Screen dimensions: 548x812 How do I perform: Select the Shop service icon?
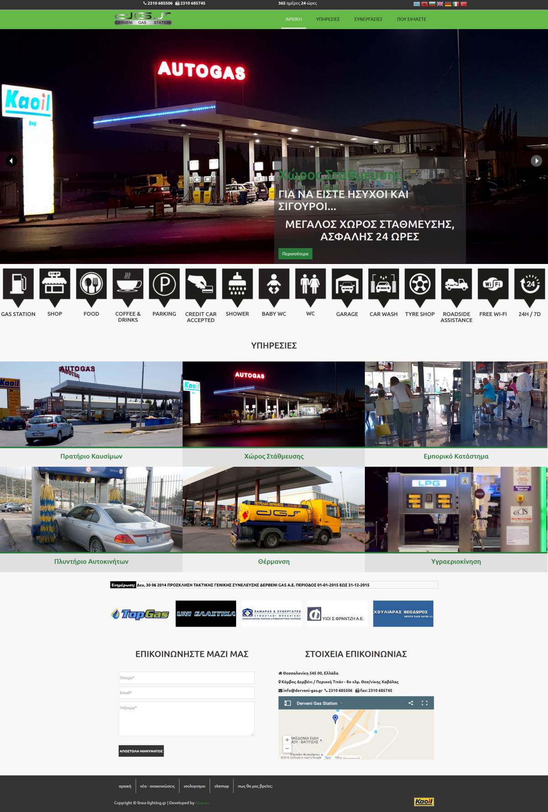point(55,288)
